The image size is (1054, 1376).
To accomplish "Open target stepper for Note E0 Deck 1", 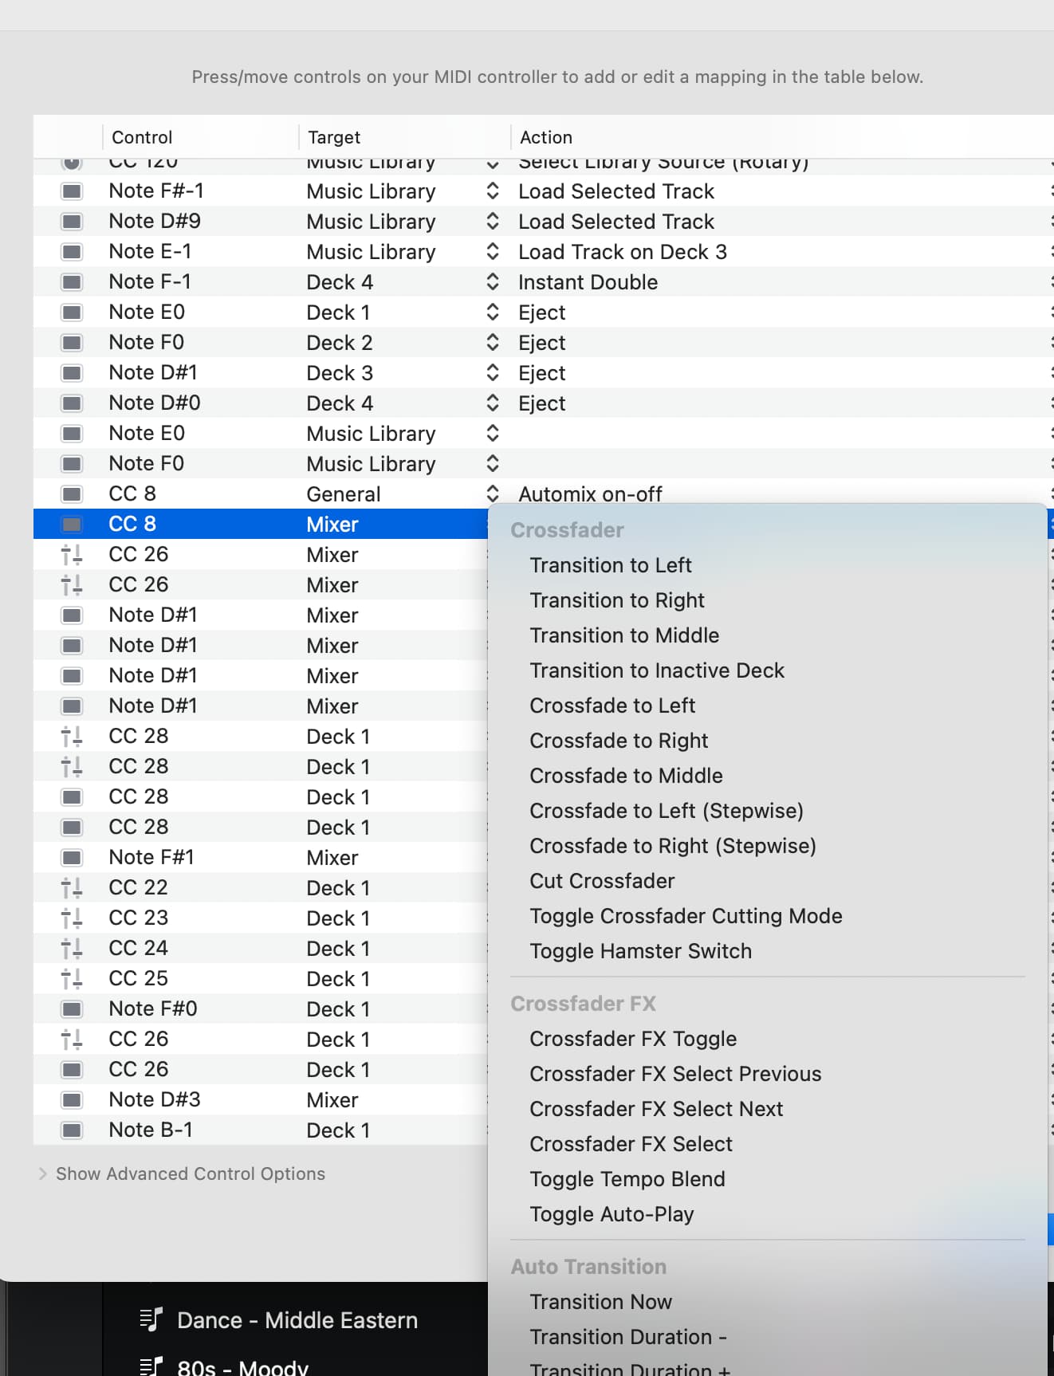I will 492,313.
